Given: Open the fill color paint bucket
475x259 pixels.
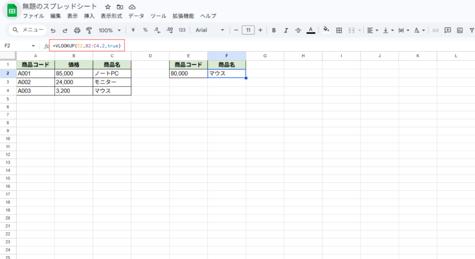Looking at the screenshot, I should point(326,30).
